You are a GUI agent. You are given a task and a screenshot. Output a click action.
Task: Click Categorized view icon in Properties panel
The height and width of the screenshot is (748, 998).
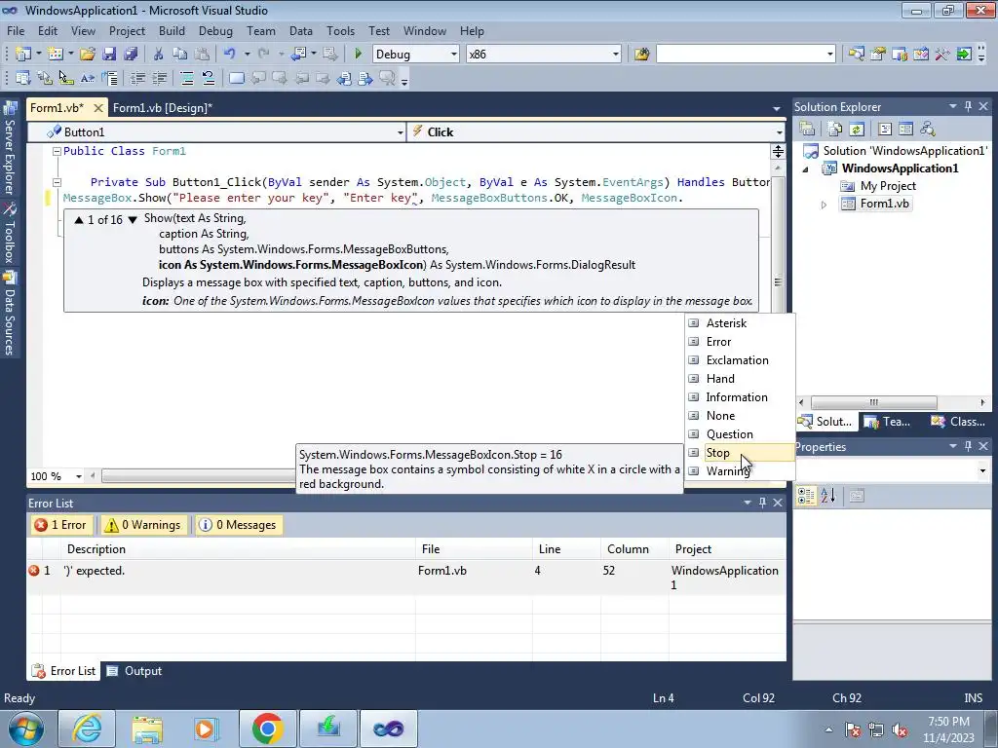click(x=806, y=496)
